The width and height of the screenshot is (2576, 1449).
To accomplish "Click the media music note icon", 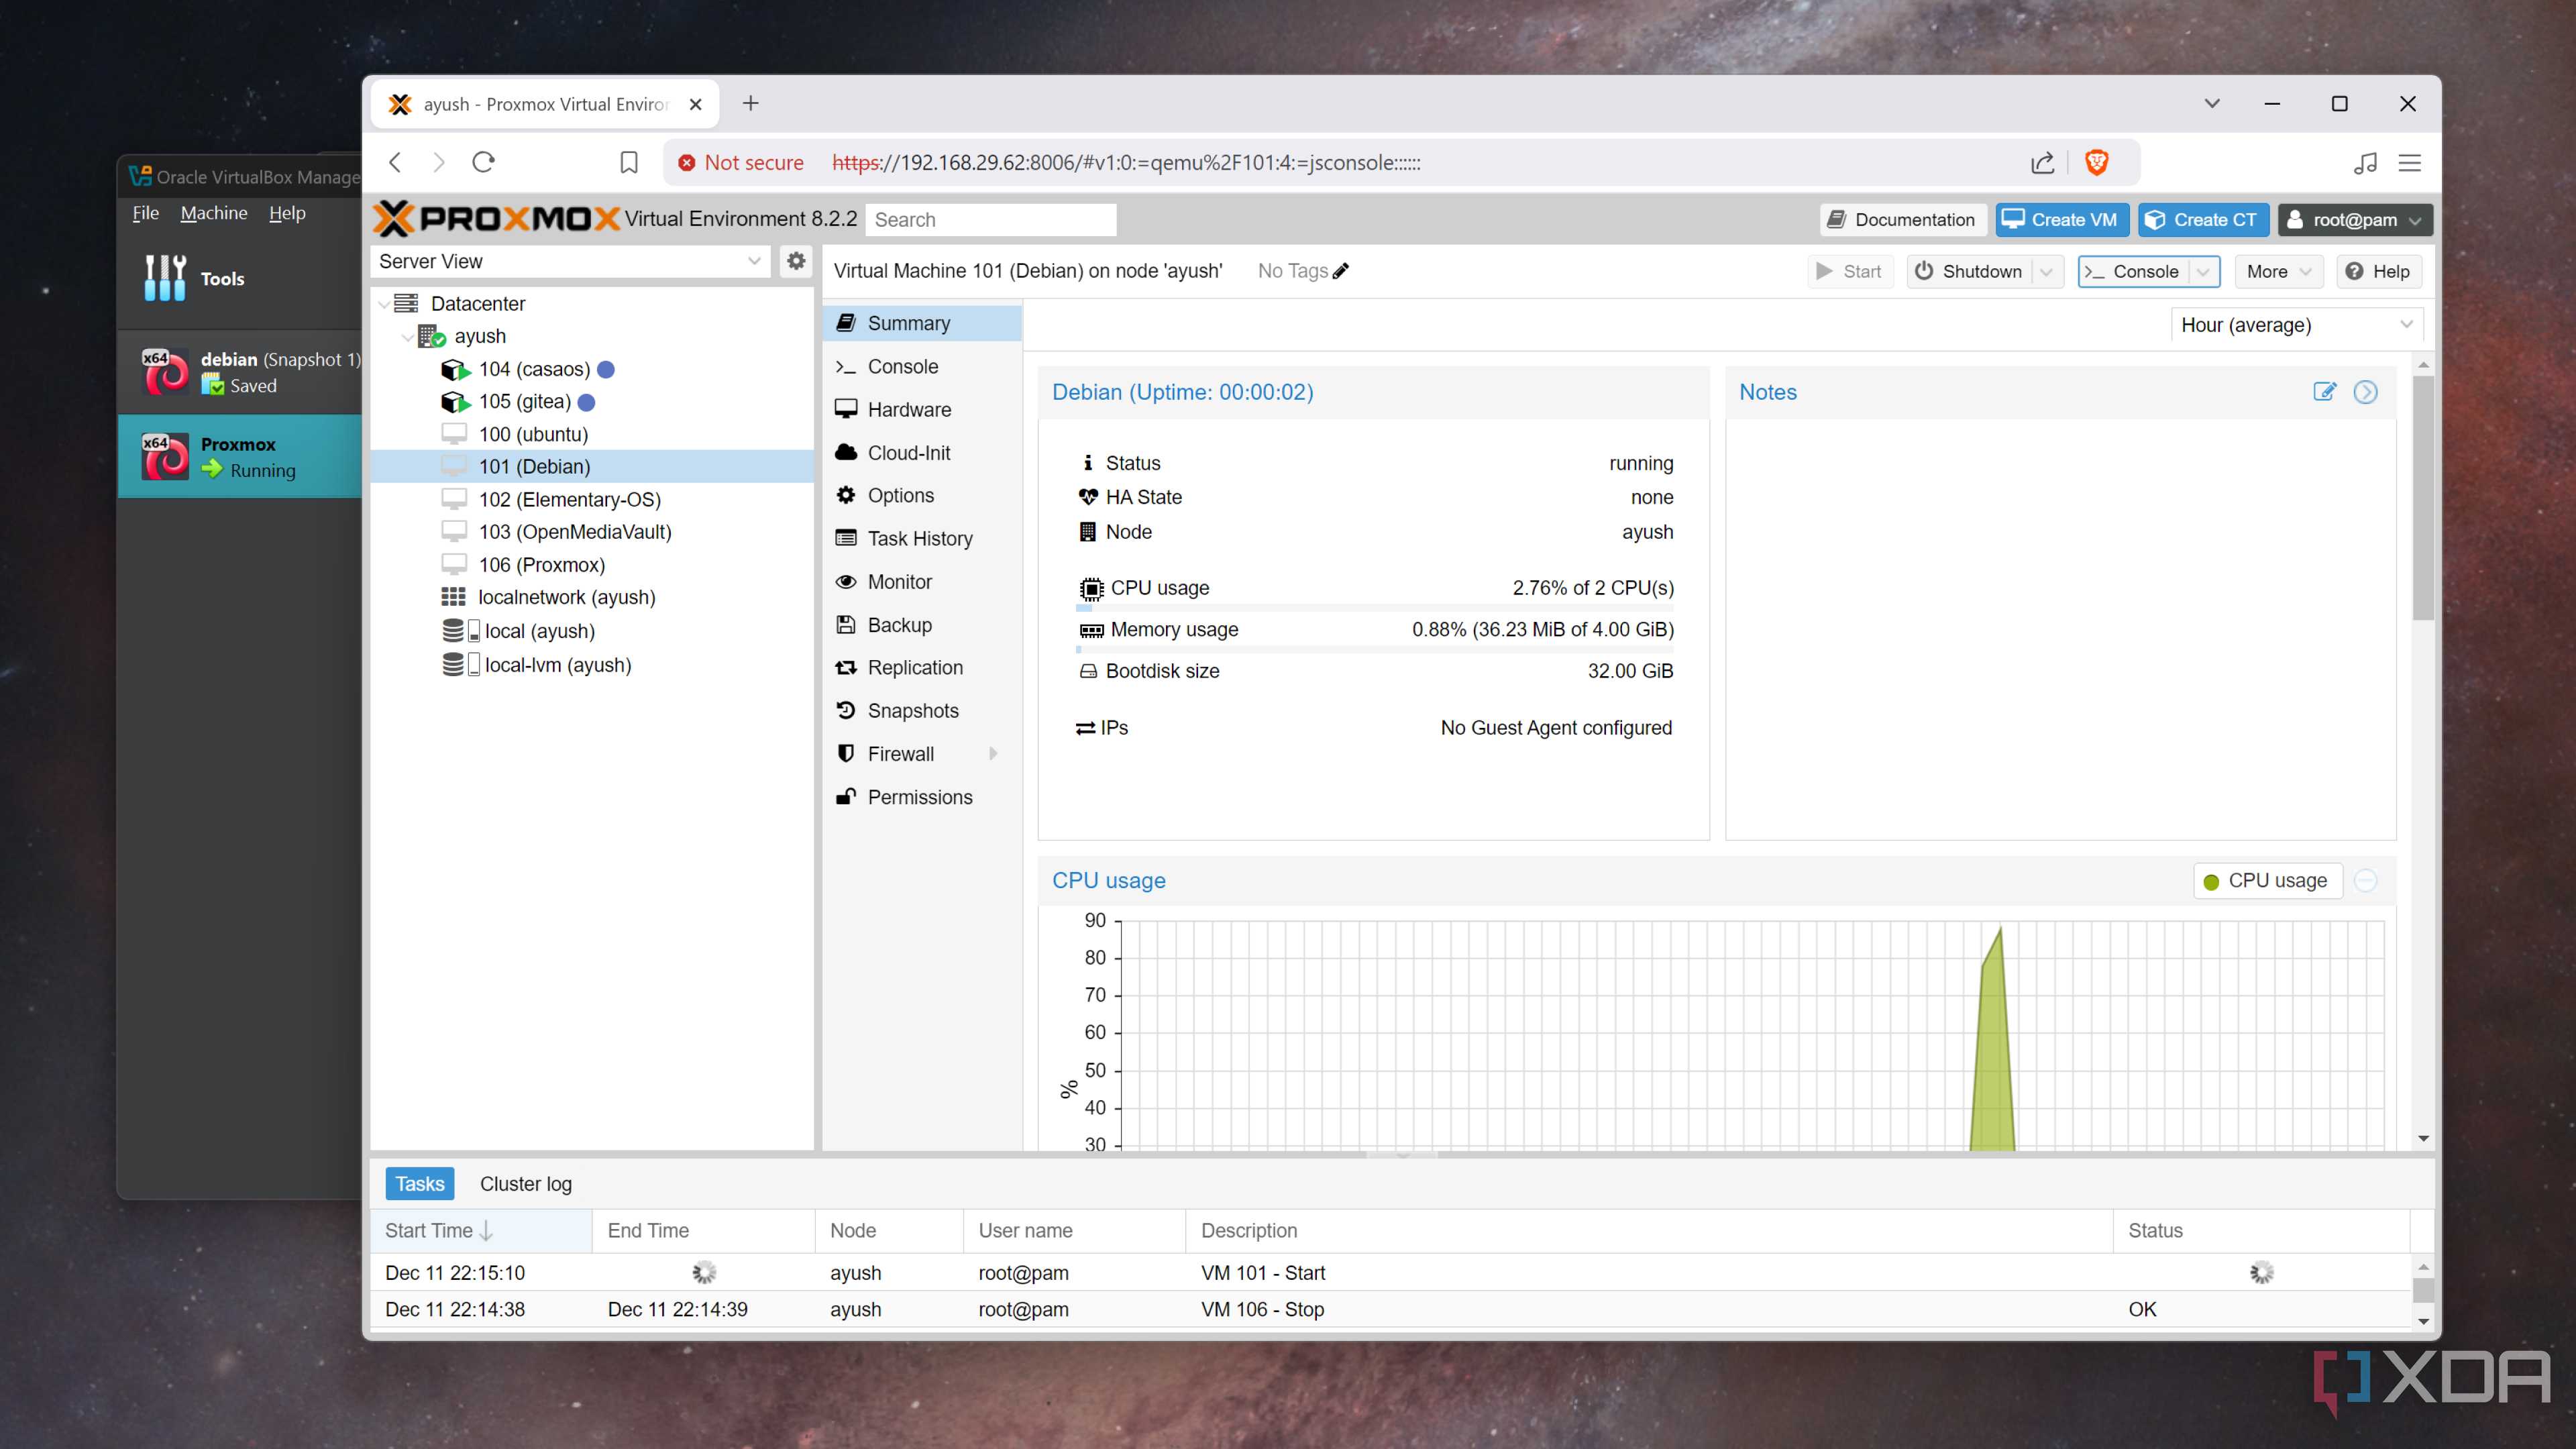I will (x=2365, y=162).
